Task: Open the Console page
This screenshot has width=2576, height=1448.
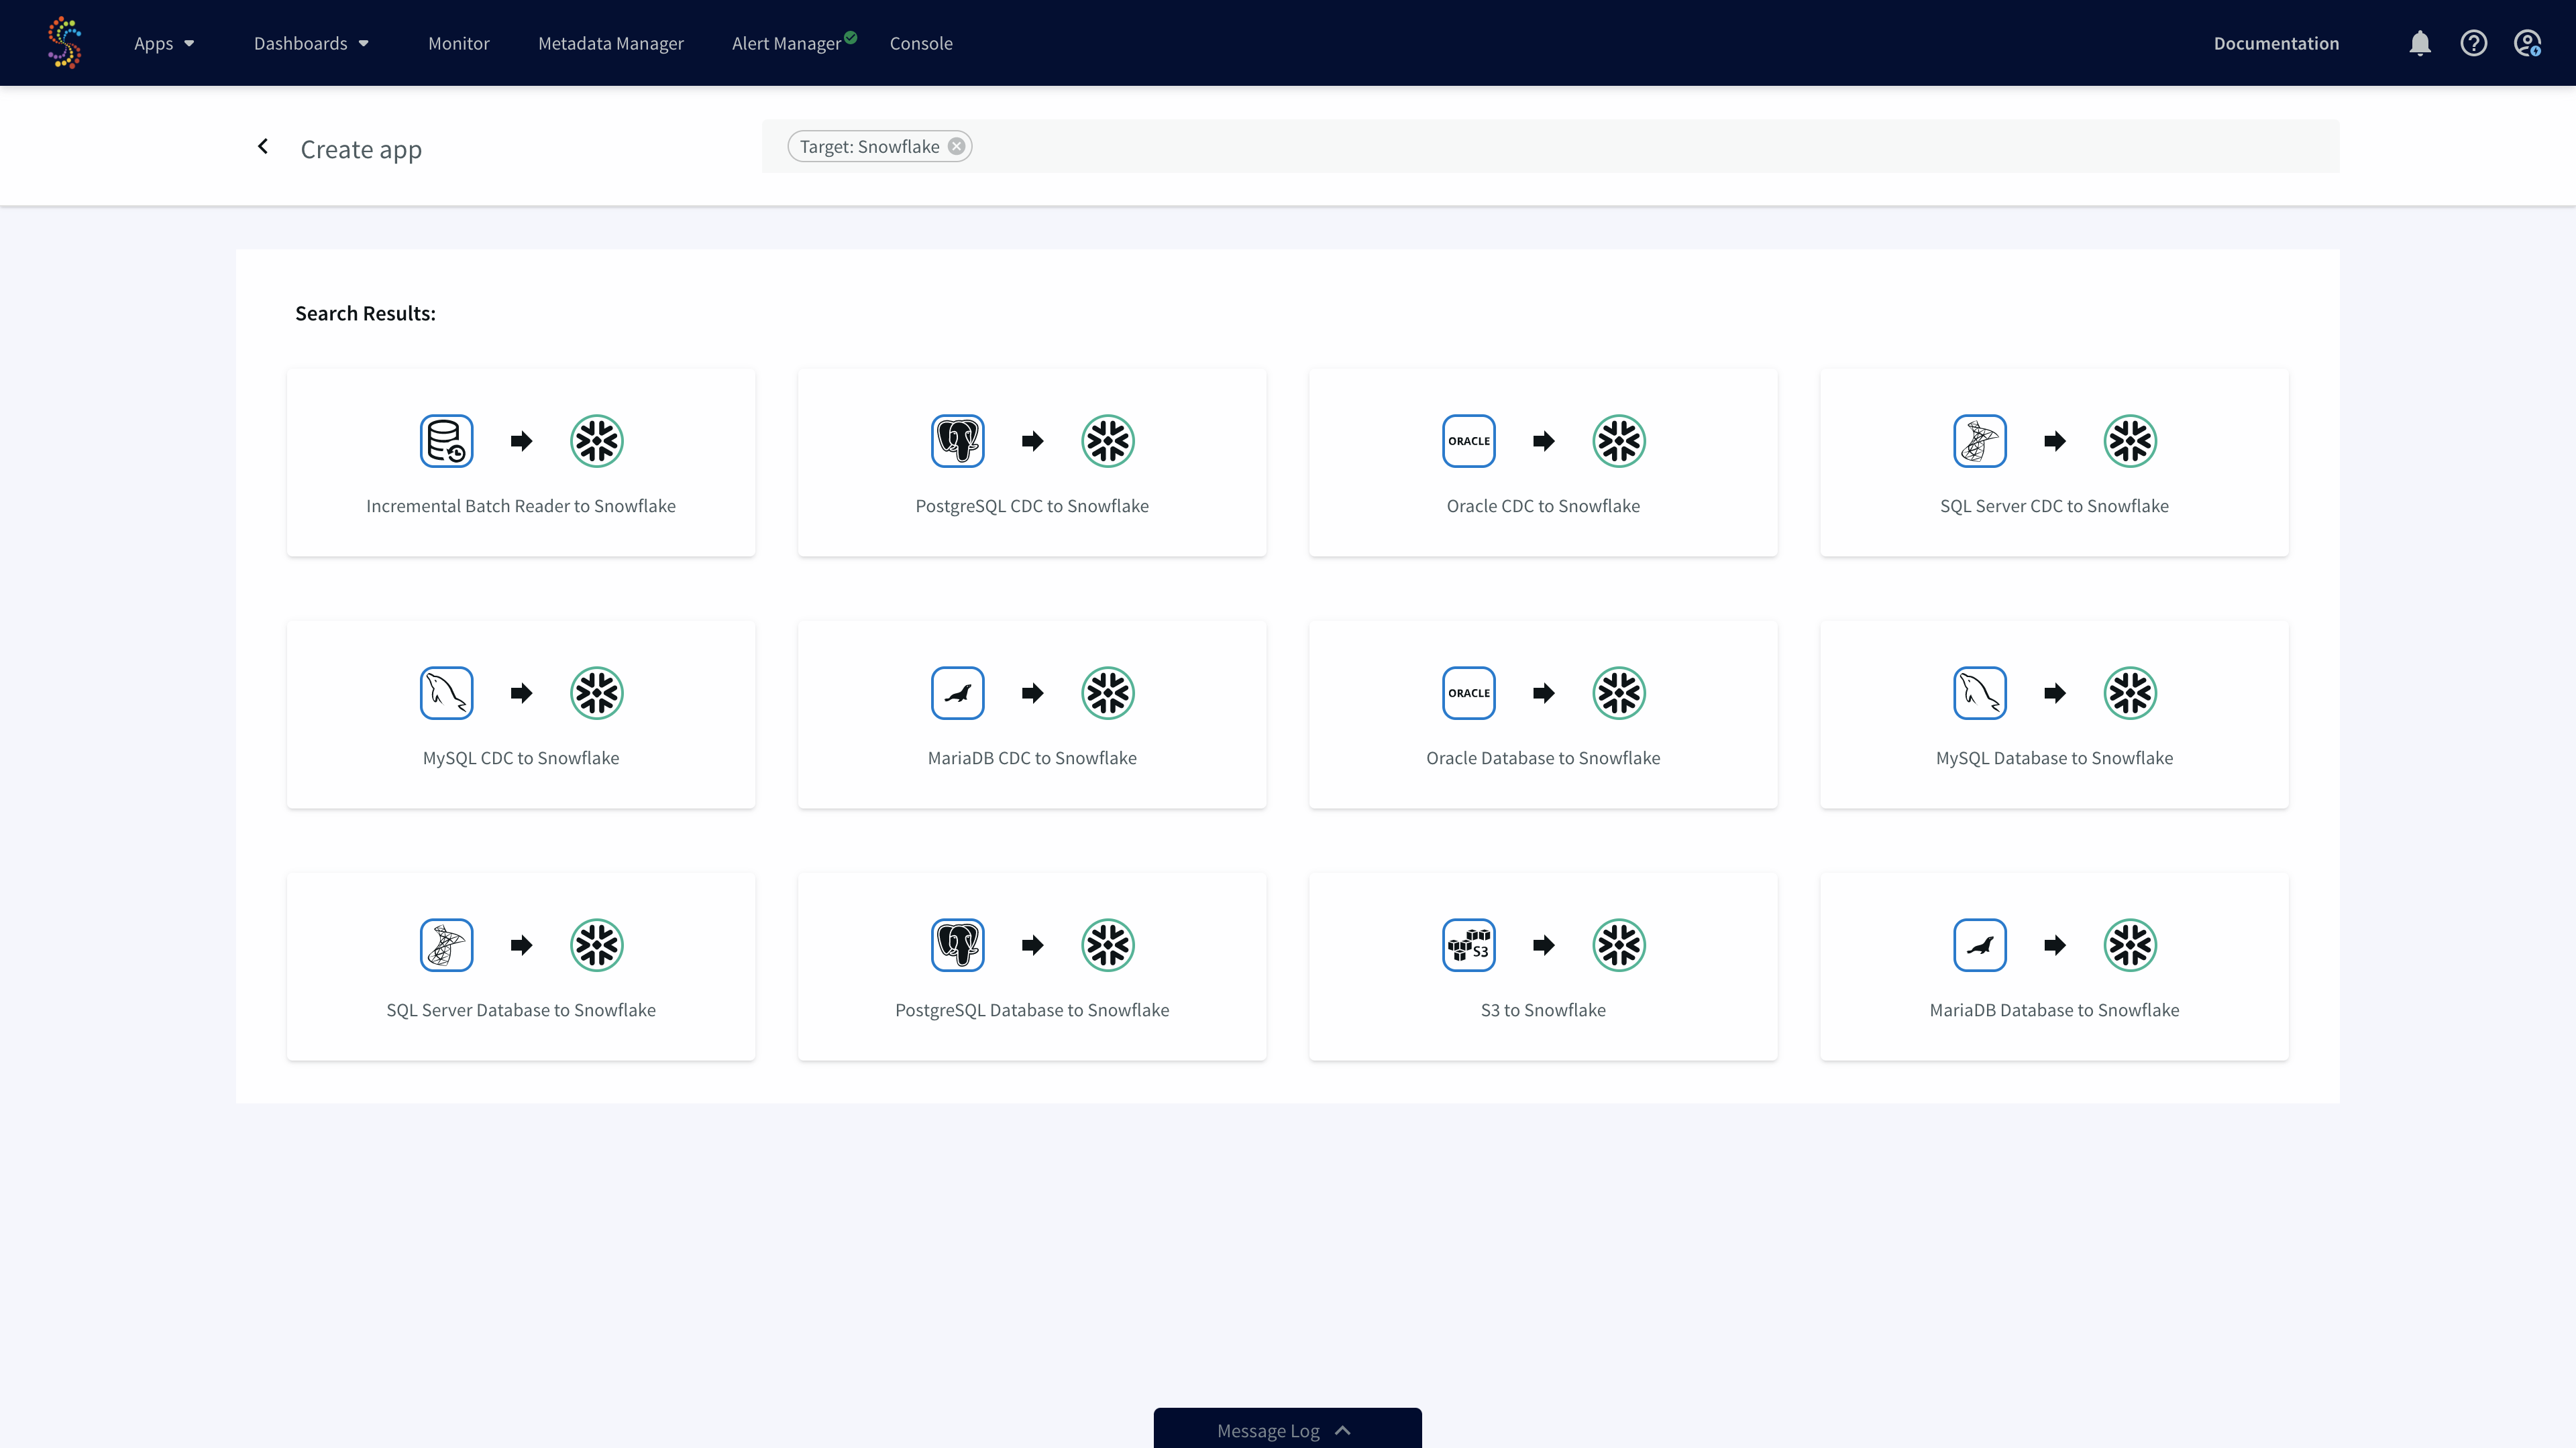Action: [921, 43]
